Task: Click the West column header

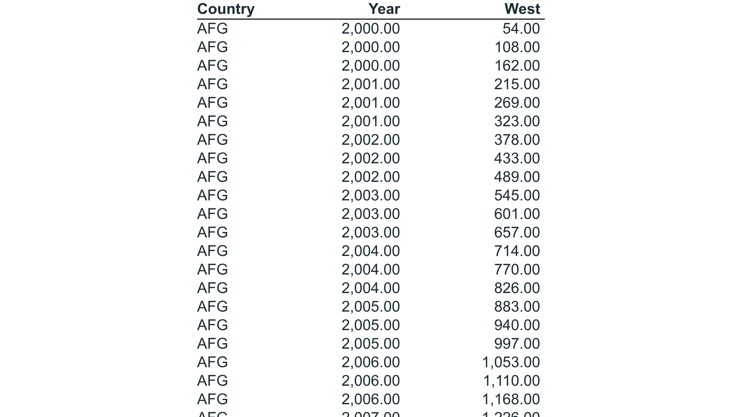Action: (522, 9)
